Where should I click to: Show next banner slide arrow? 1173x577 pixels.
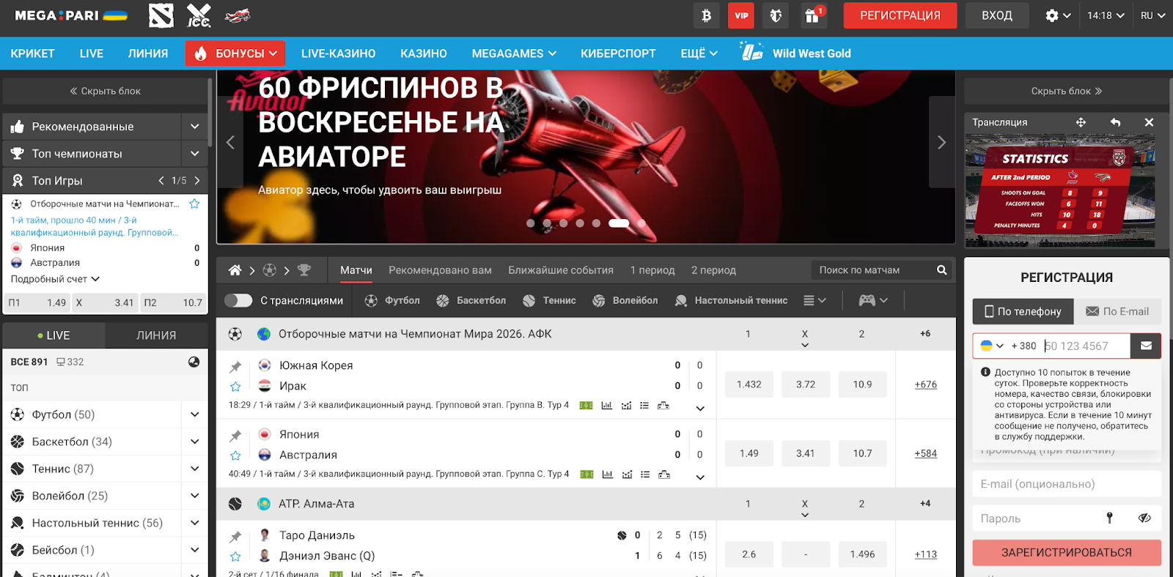942,142
